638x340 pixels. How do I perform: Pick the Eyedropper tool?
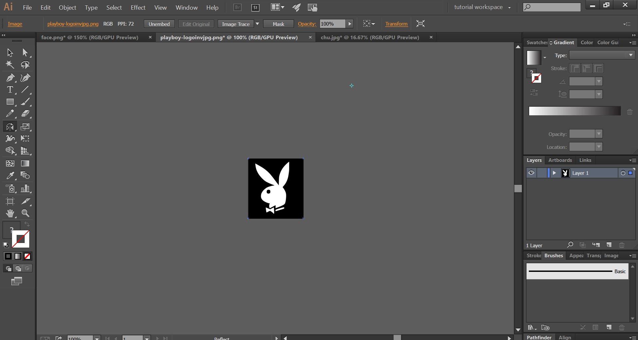10,175
